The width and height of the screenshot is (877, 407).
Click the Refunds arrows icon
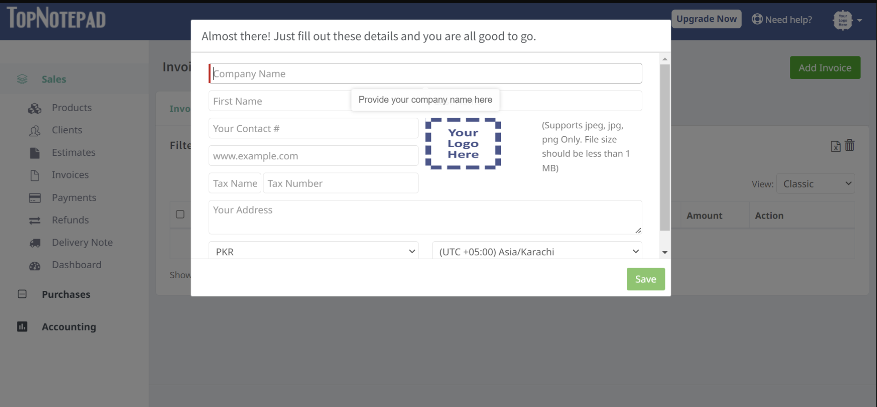35,220
